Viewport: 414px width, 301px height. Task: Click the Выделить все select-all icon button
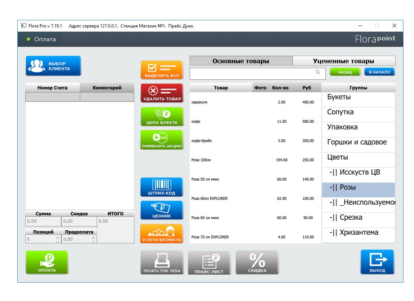(x=162, y=70)
